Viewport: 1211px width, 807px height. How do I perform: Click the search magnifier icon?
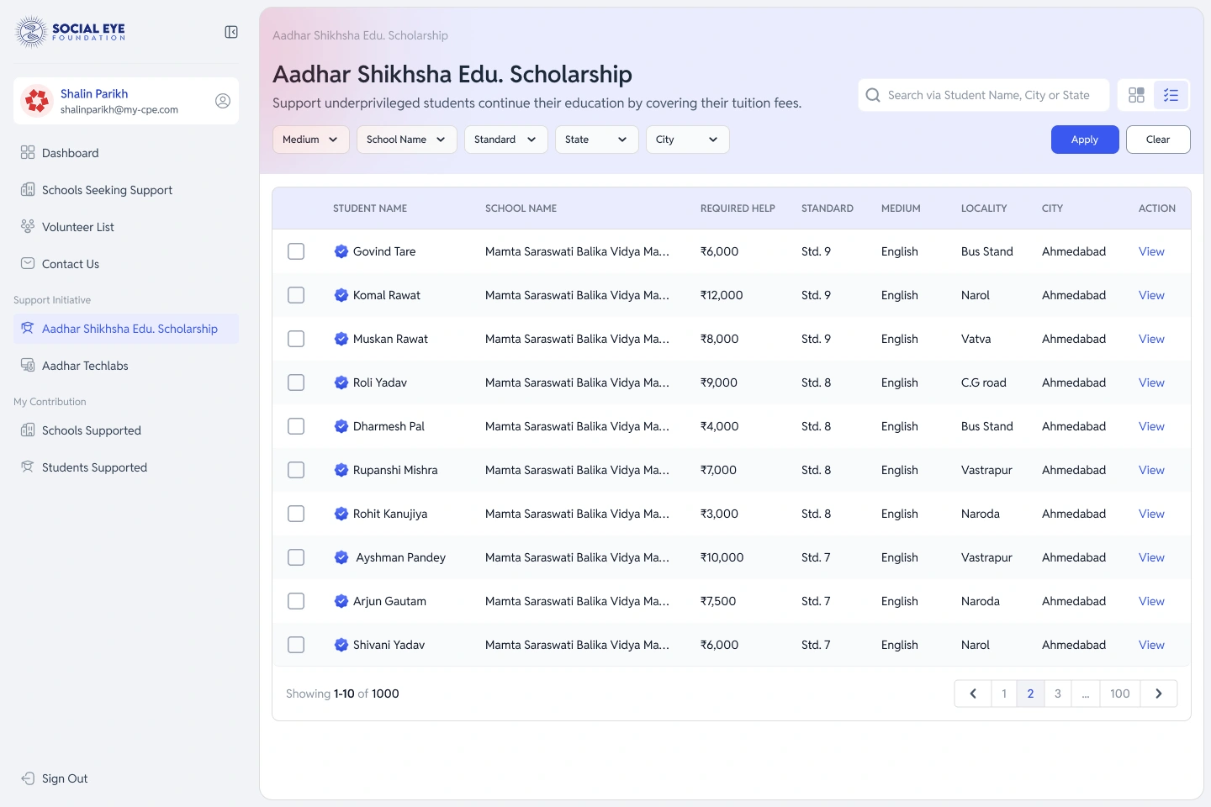pyautogui.click(x=873, y=95)
